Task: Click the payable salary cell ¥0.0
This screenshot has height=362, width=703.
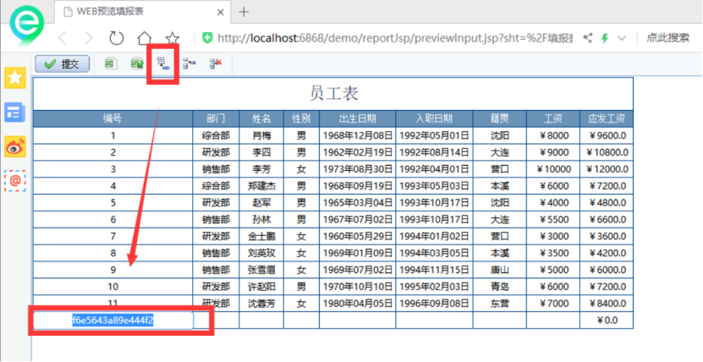Action: tap(607, 321)
